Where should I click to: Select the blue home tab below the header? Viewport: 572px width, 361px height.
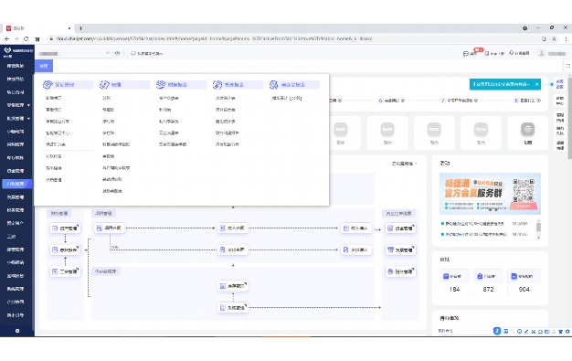coord(44,66)
